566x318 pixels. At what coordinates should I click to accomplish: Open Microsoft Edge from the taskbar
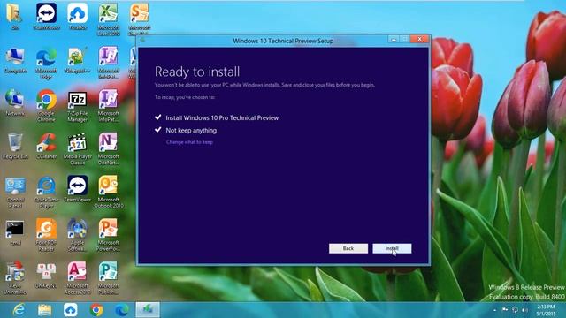tap(122, 310)
